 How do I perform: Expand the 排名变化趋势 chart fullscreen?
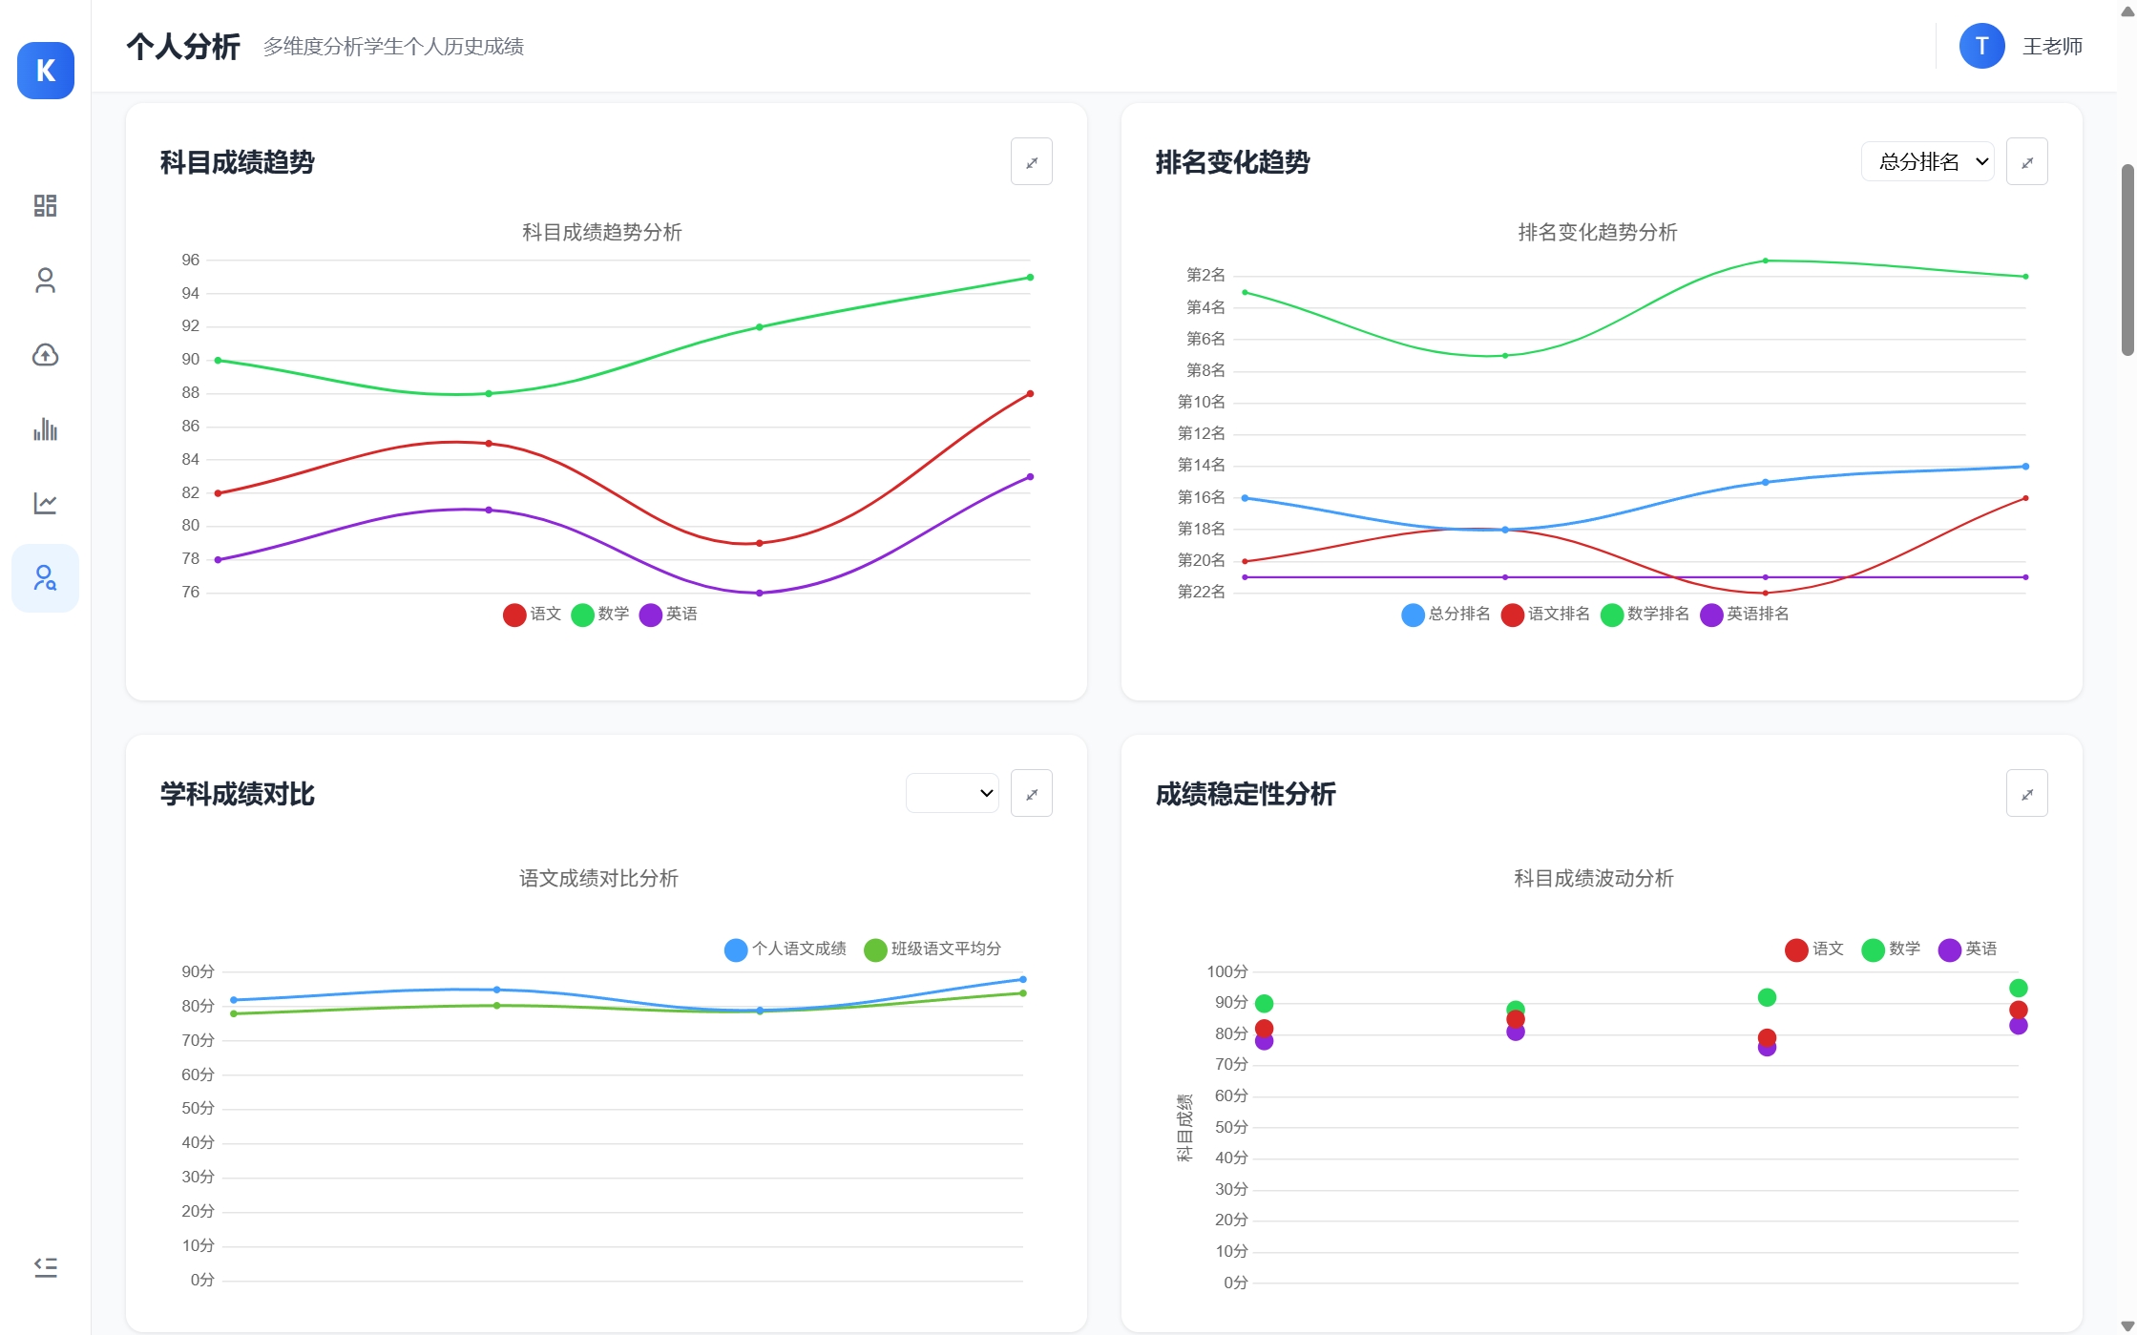coord(2026,162)
